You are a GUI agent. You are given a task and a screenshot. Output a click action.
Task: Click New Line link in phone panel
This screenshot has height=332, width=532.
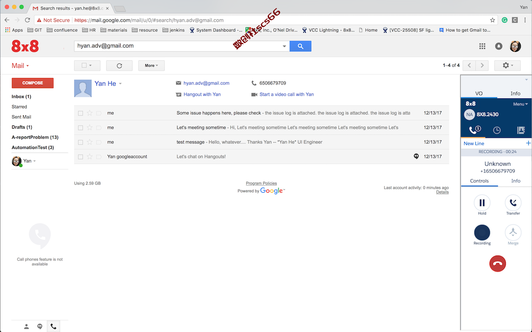point(474,143)
